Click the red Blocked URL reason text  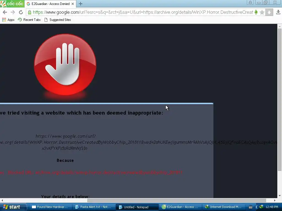(91, 173)
